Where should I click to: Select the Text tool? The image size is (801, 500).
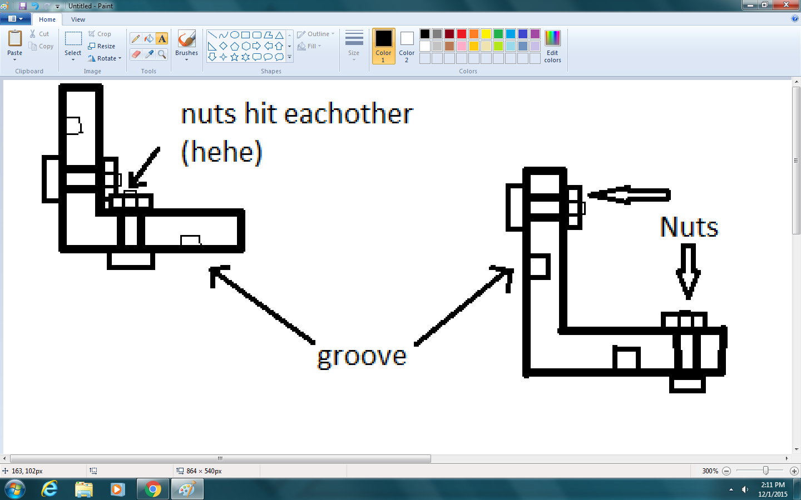(162, 38)
